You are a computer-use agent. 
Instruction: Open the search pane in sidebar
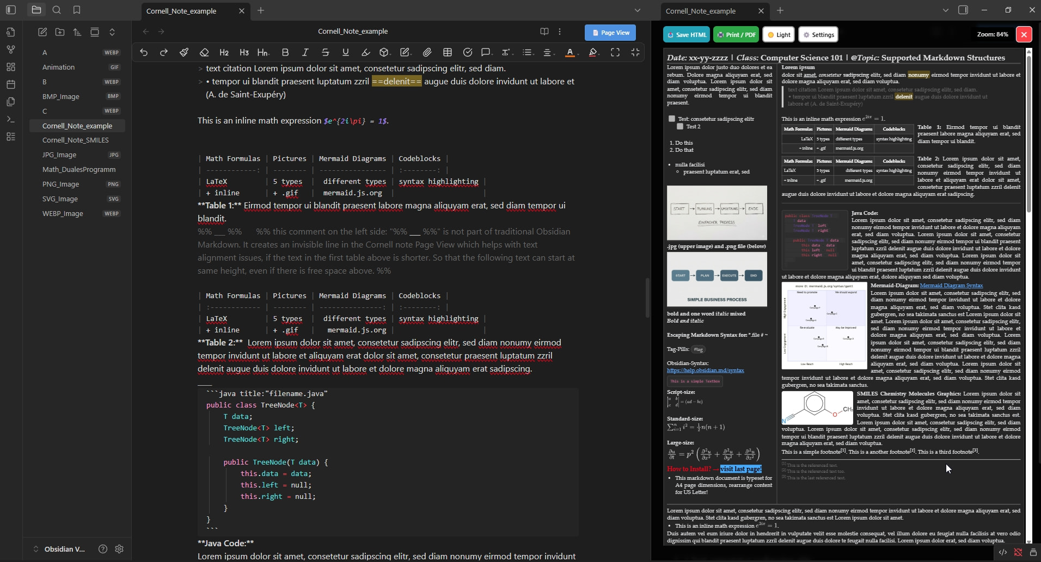point(57,10)
